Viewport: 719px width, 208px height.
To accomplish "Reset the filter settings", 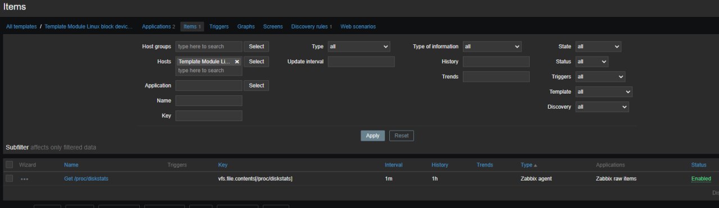I will pyautogui.click(x=401, y=136).
